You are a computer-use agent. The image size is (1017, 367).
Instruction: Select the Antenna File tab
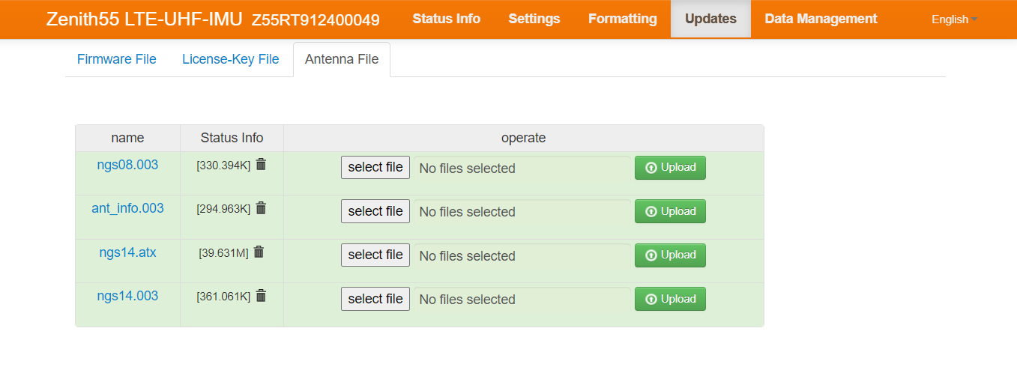point(342,59)
